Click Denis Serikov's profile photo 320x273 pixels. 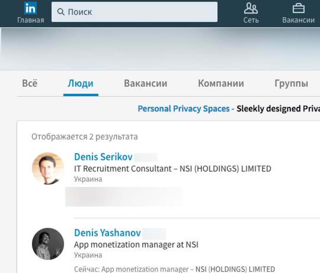coord(48,168)
